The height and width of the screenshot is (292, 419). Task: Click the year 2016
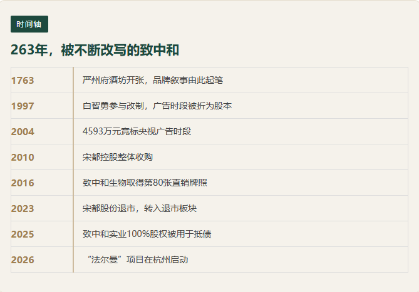click(23, 183)
